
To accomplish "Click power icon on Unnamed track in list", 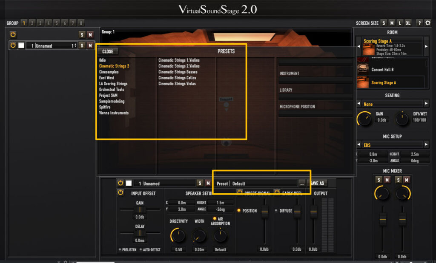I will pos(13,45).
